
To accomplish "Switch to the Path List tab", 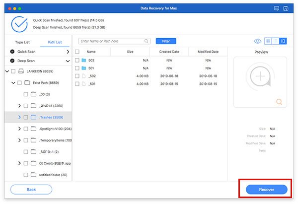I will (55, 42).
